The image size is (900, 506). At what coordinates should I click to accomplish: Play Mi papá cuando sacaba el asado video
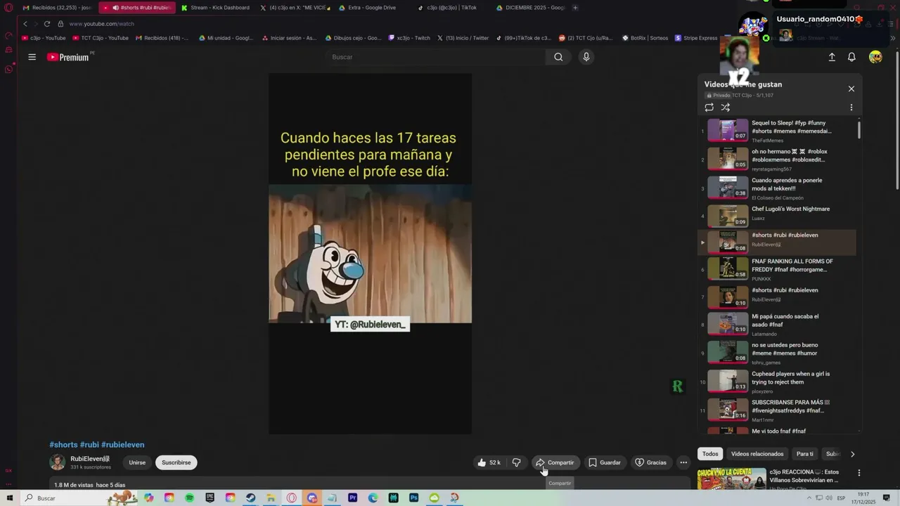point(778,324)
